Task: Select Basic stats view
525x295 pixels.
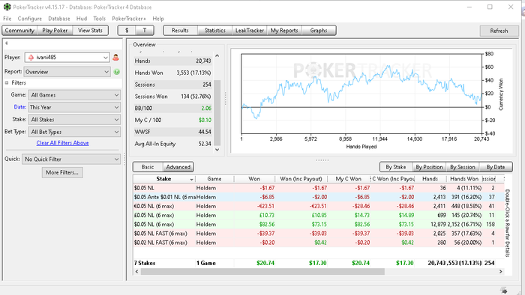Action: 148,167
